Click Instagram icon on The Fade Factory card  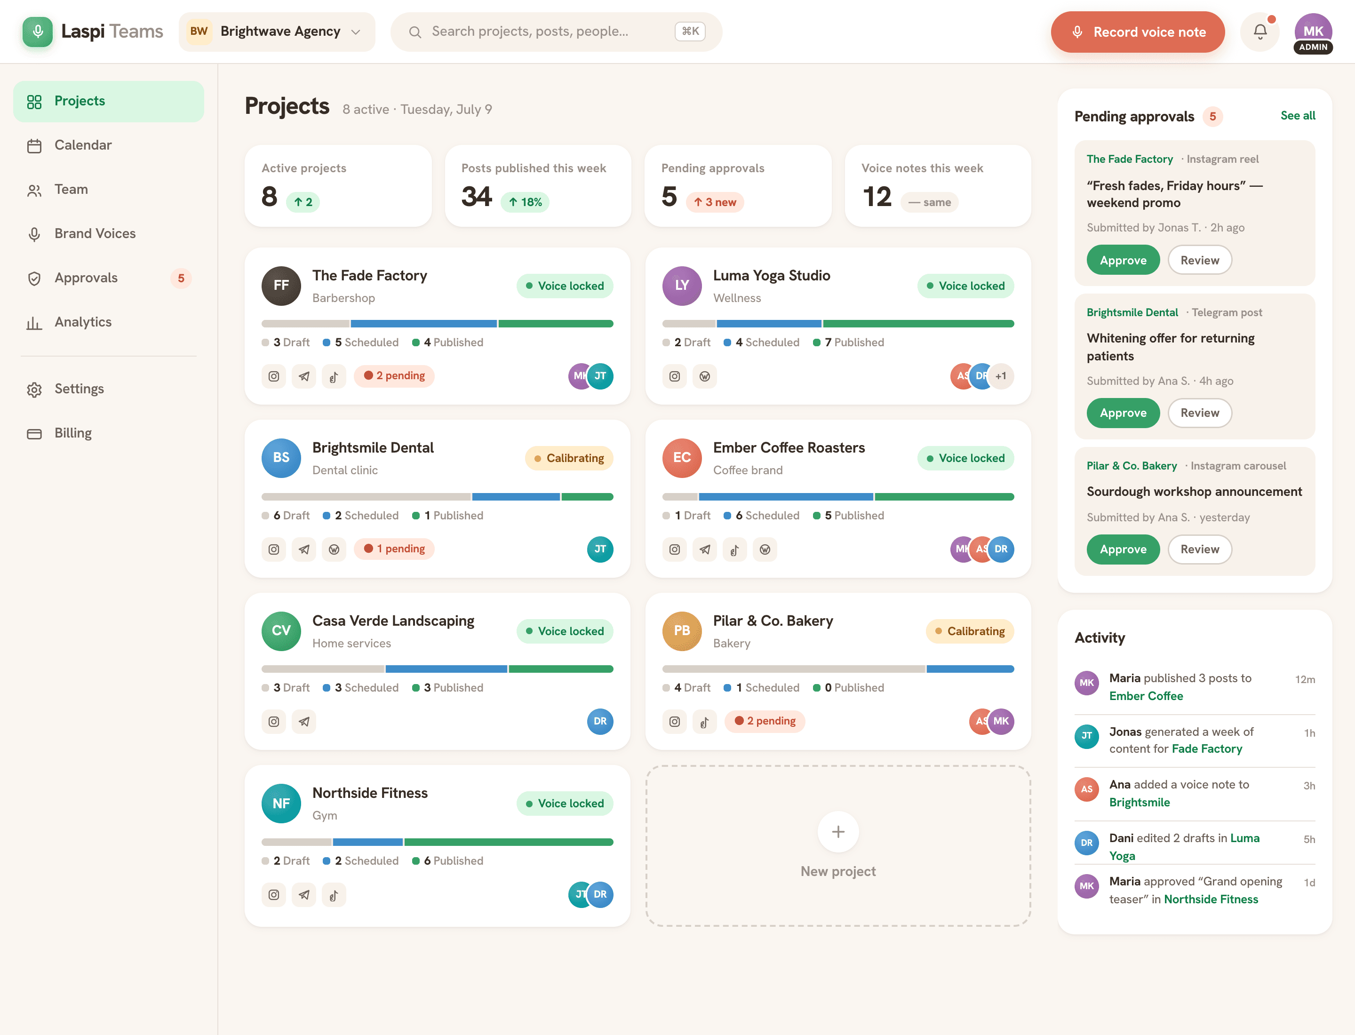(x=274, y=376)
